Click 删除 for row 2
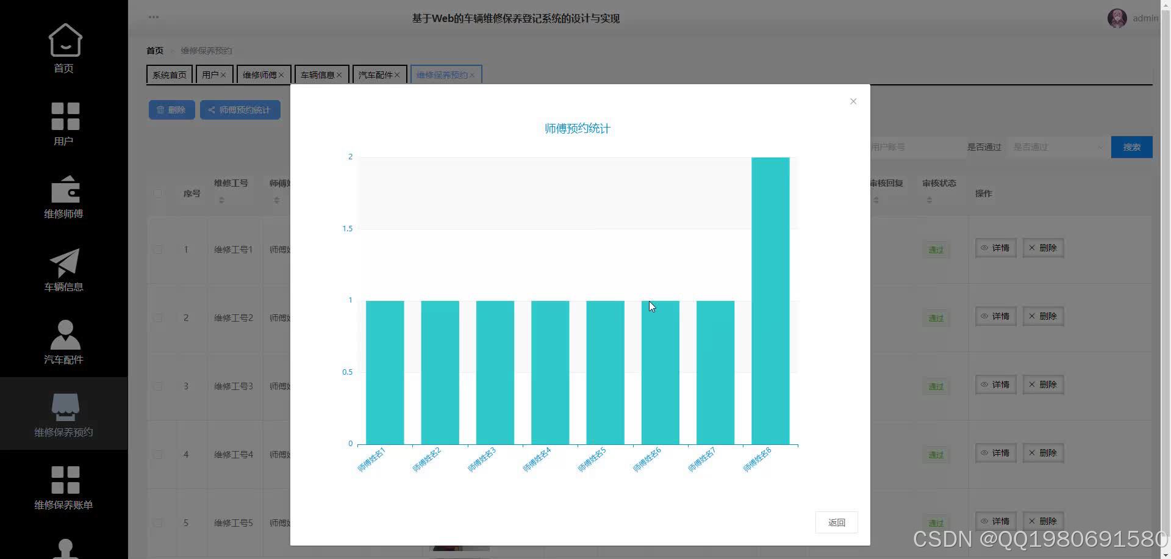This screenshot has width=1171, height=559. point(1044,316)
